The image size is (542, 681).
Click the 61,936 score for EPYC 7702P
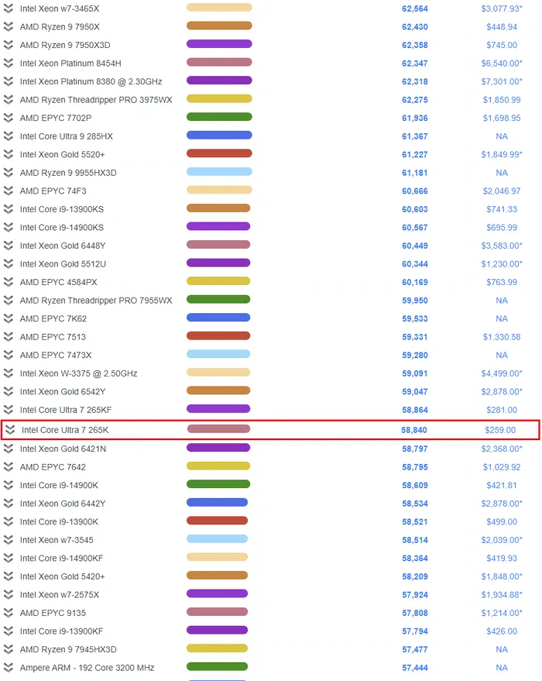pyautogui.click(x=415, y=118)
